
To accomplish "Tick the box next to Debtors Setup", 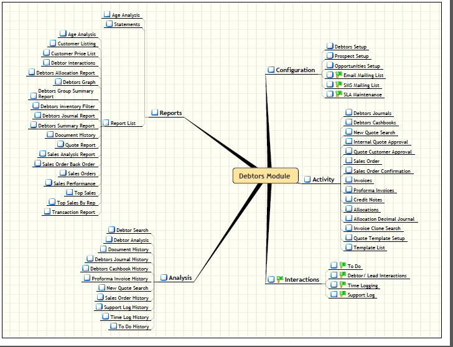I will pyautogui.click(x=330, y=47).
